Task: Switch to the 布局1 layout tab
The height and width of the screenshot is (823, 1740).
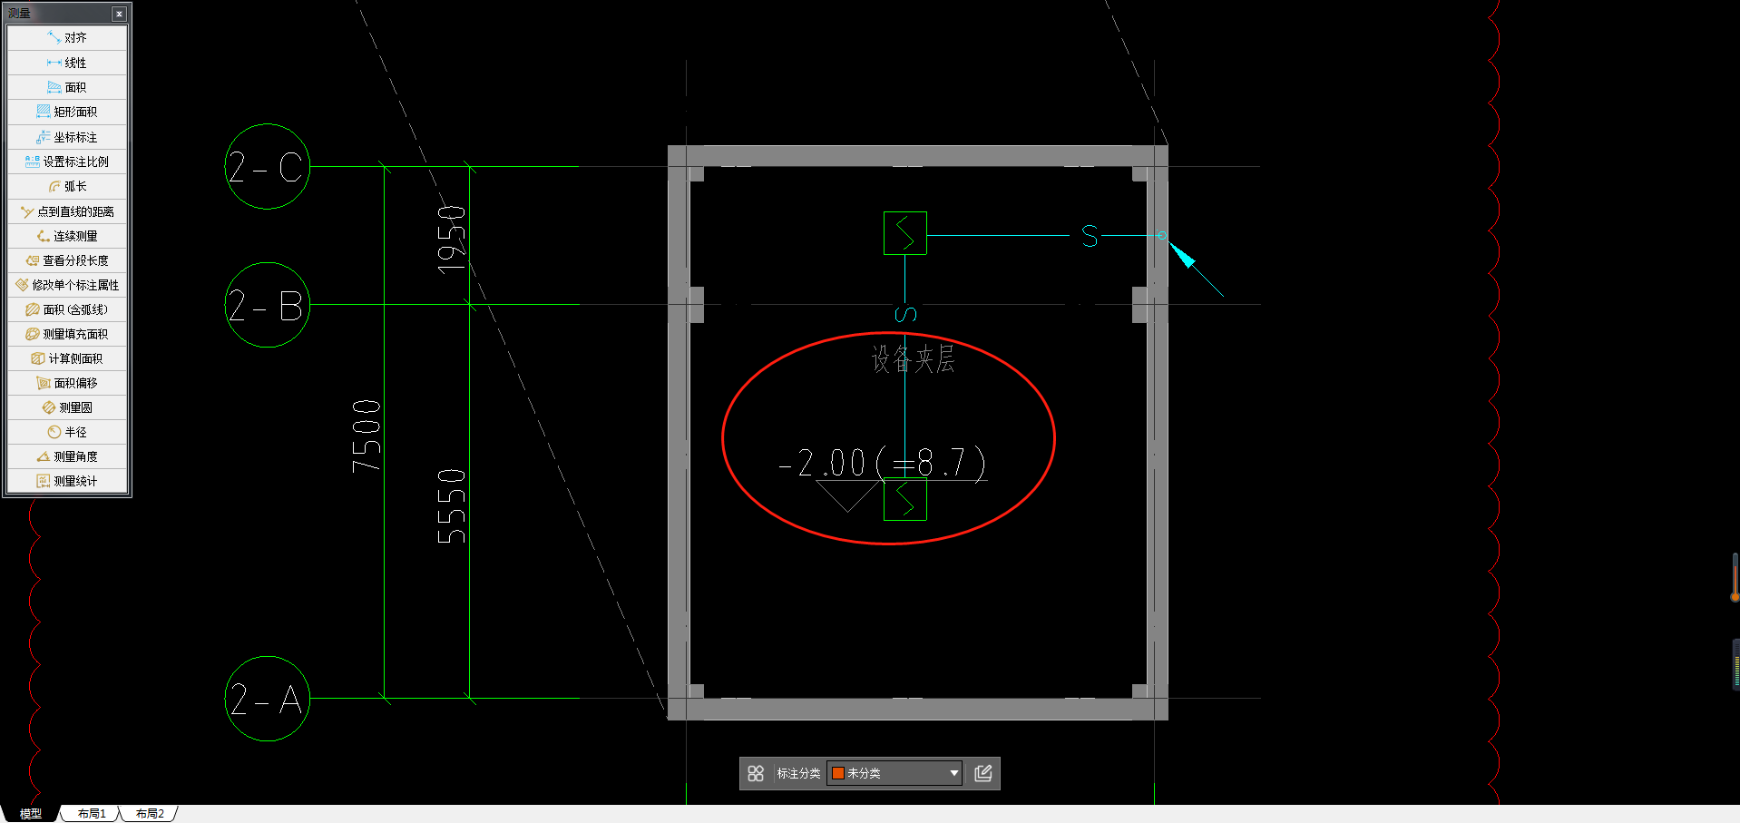Action: [x=92, y=814]
